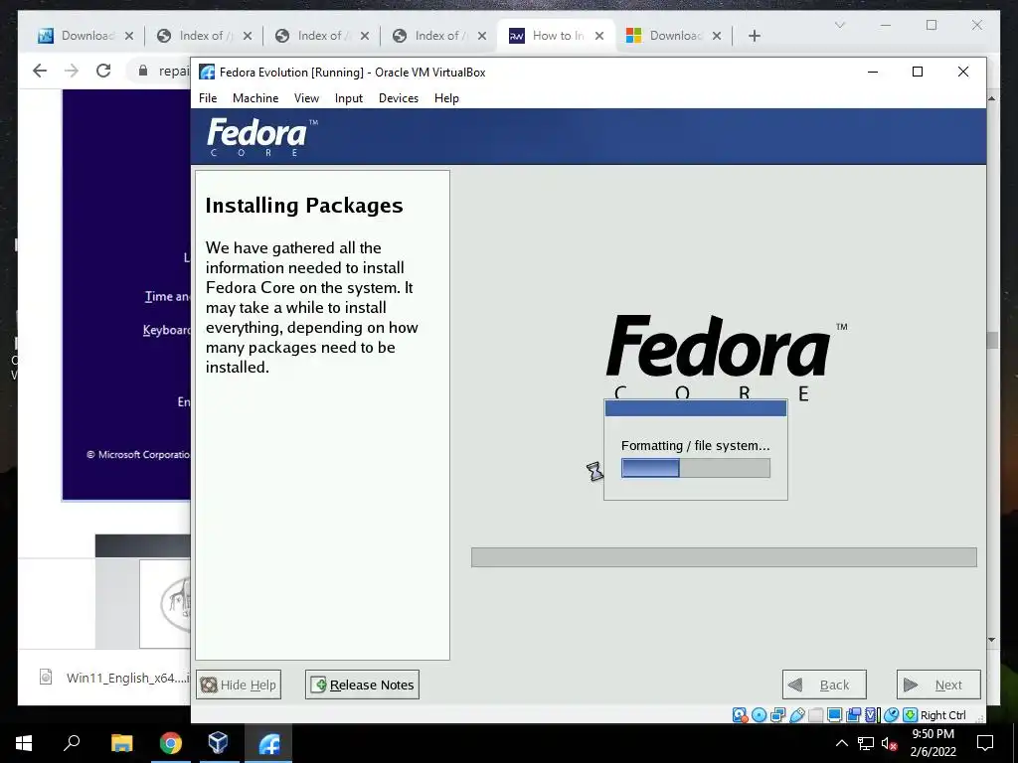Click the taskbar clock showing 9:50 PM
This screenshot has width=1018, height=763.
[x=933, y=743]
